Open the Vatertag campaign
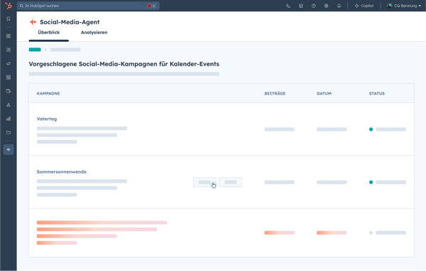426x271 pixels. coord(47,119)
